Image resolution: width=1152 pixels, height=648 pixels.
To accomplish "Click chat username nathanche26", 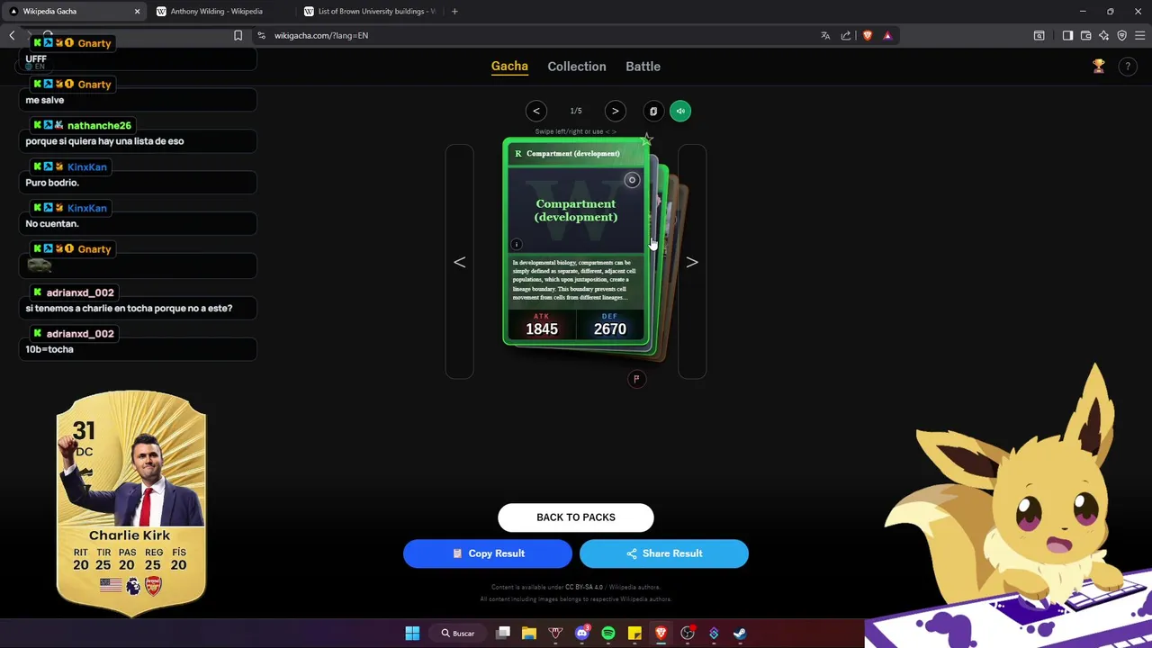I will tap(99, 125).
